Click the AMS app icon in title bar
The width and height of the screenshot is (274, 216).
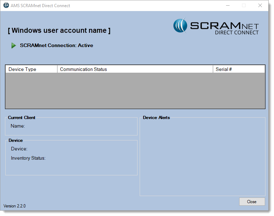click(x=6, y=5)
